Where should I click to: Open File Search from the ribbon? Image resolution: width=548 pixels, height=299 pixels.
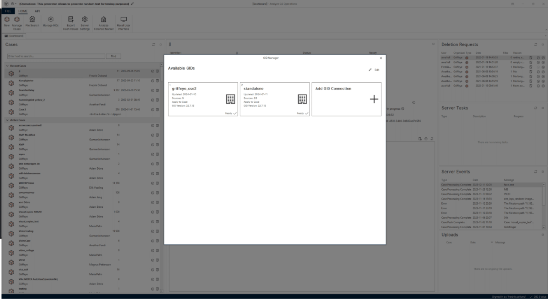click(32, 20)
